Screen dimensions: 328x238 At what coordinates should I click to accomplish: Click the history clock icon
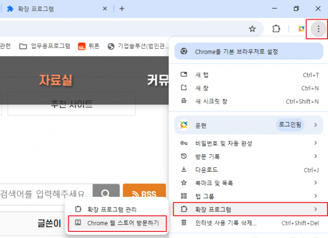tap(184, 156)
